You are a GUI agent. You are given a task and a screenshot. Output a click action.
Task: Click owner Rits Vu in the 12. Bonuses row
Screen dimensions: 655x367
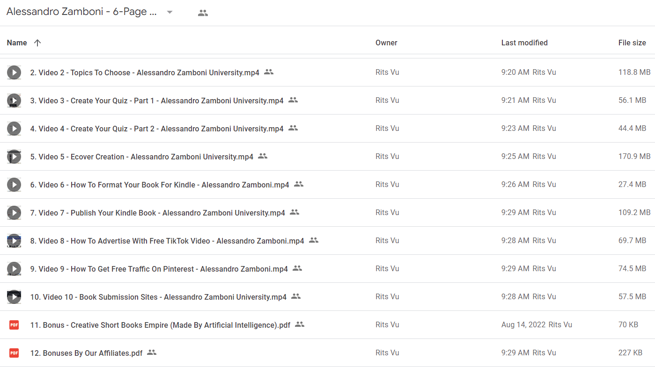[387, 353]
